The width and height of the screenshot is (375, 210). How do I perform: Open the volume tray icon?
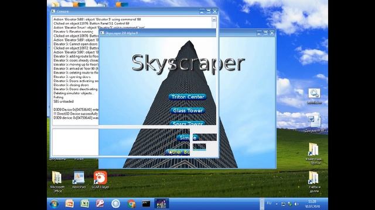[296, 204]
